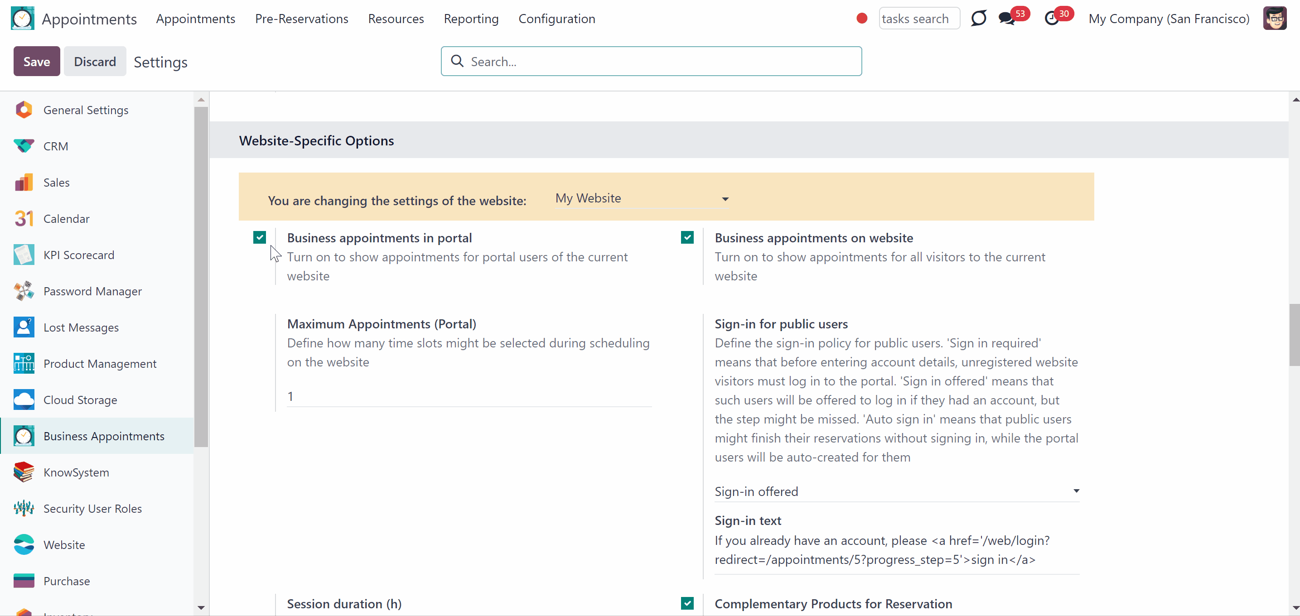1300x616 pixels.
Task: Click the Sales bar chart icon
Action: tap(24, 183)
